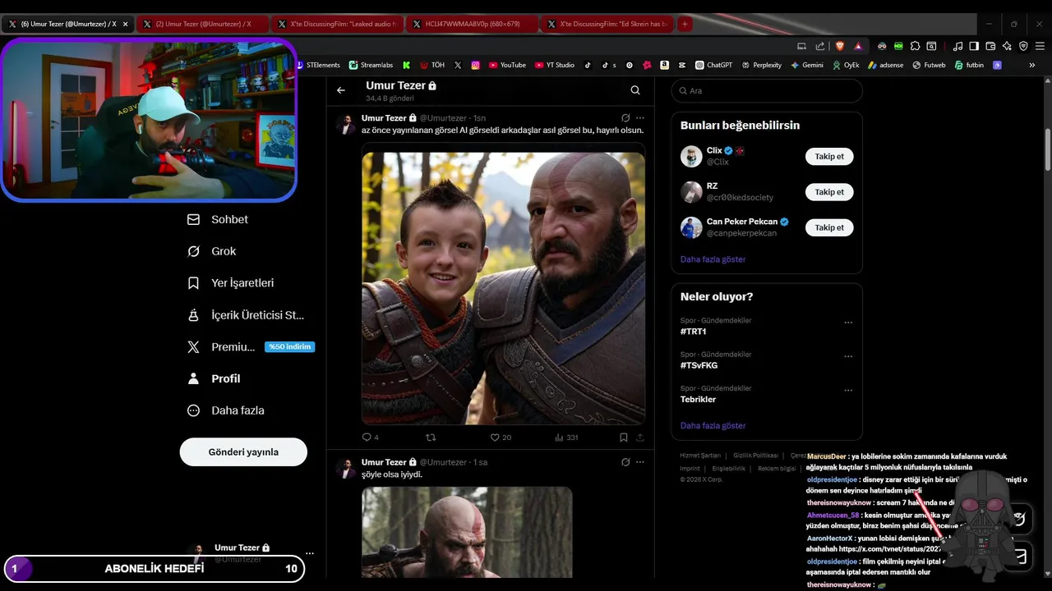Open Gemini bookmark
Viewport: 1052px width, 591px height.
[x=807, y=65]
